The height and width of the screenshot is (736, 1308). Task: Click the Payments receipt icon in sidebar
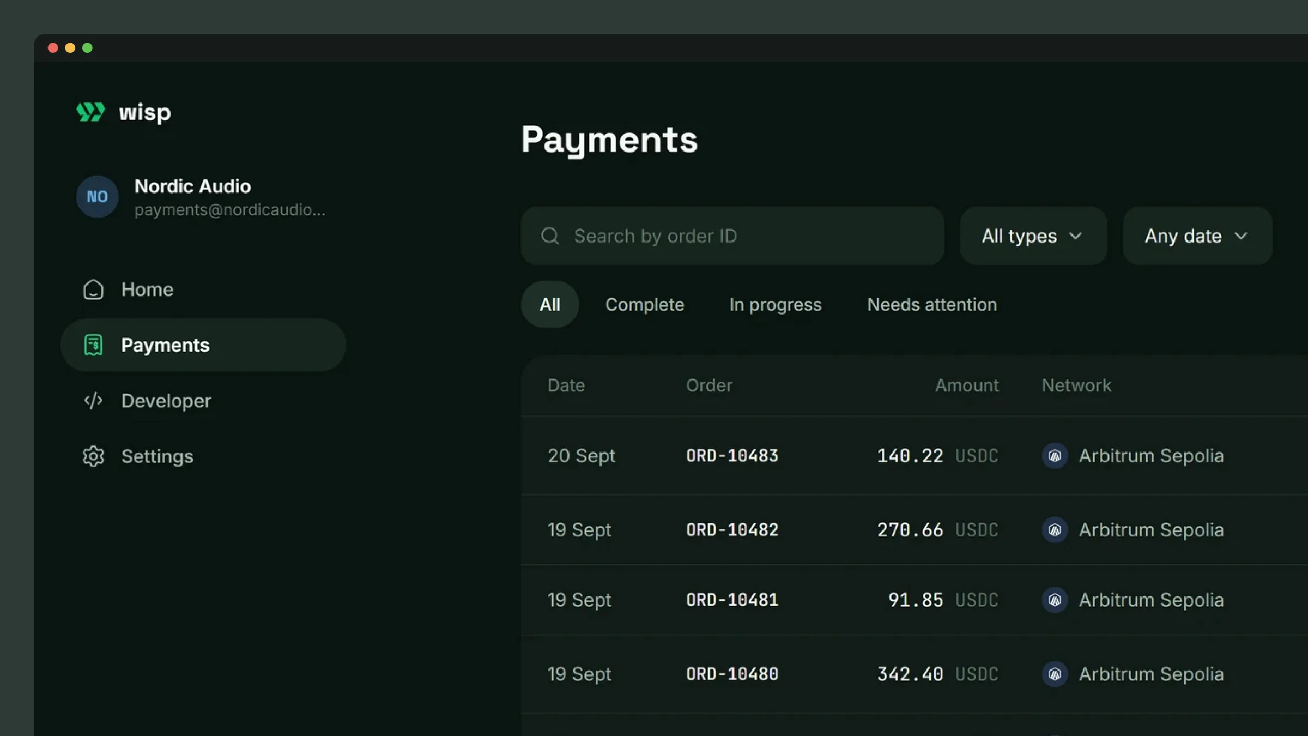click(x=93, y=345)
